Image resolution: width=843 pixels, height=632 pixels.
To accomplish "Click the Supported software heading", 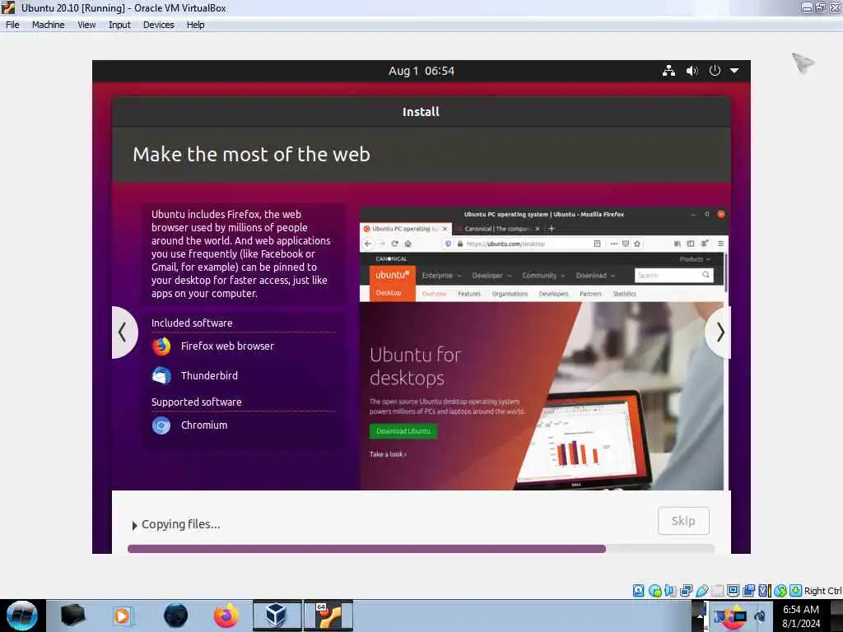I will [x=196, y=402].
